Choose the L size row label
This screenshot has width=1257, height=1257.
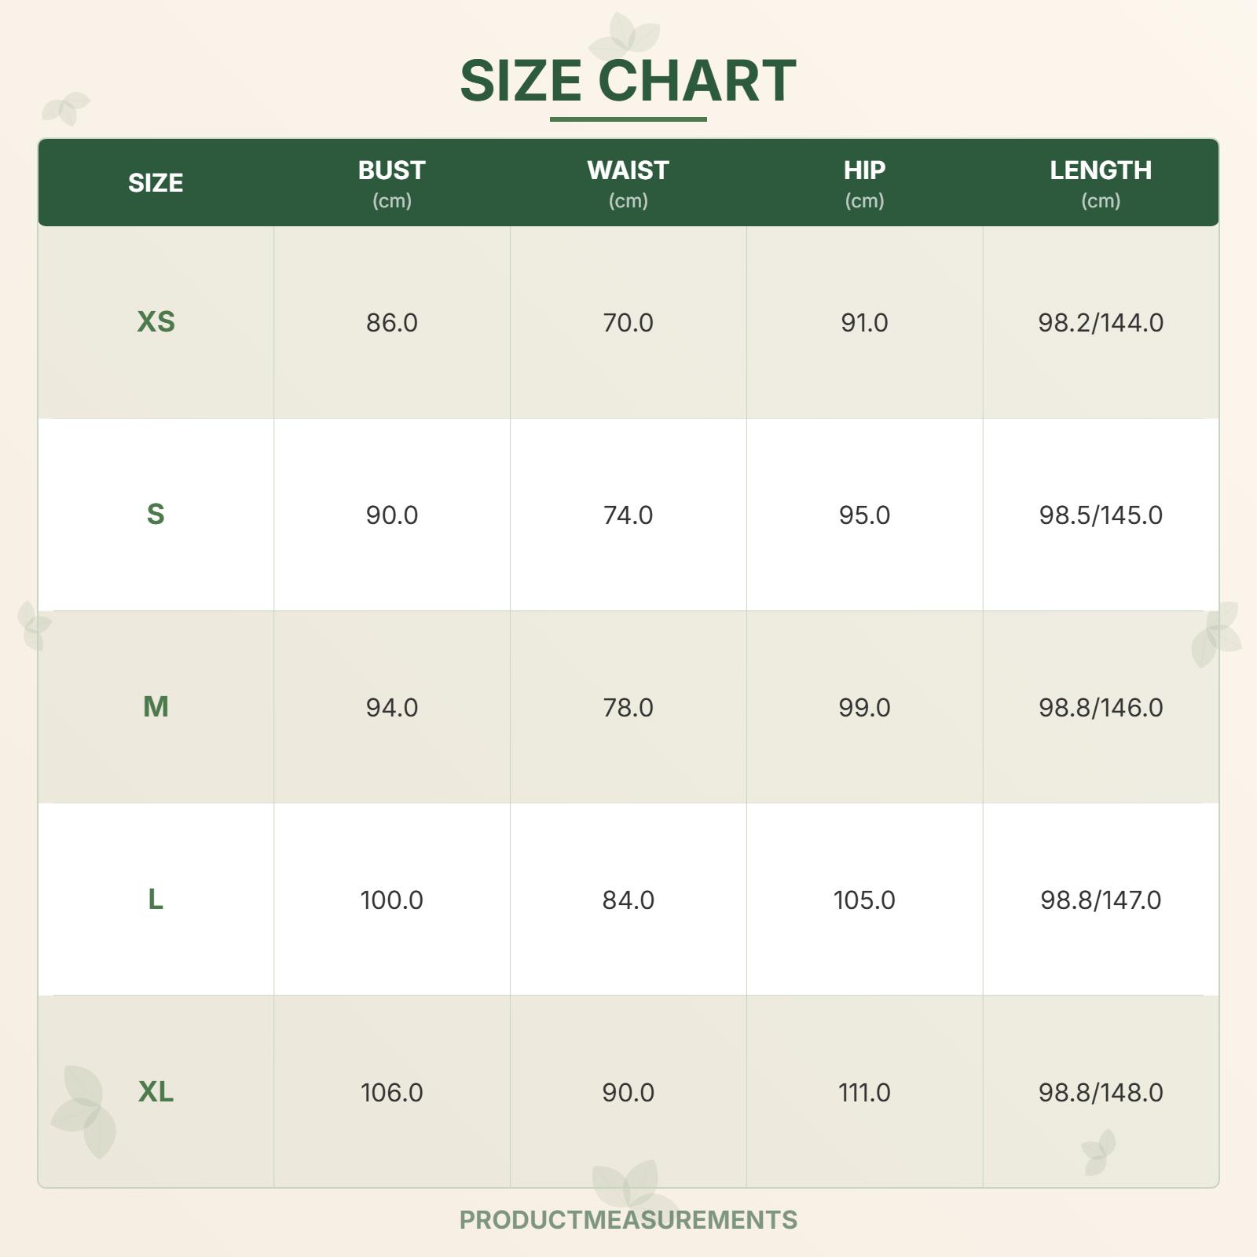pyautogui.click(x=156, y=899)
